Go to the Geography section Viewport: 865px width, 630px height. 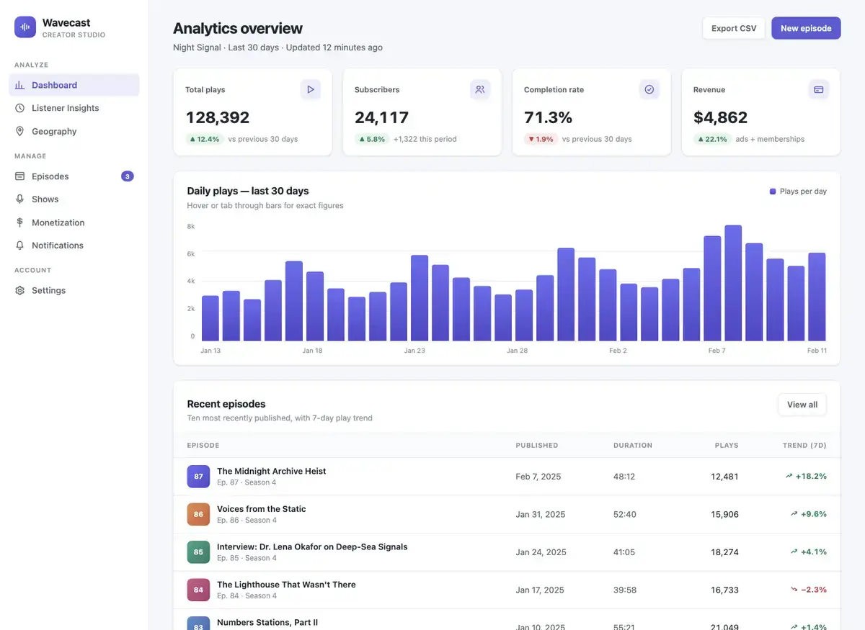point(74,131)
